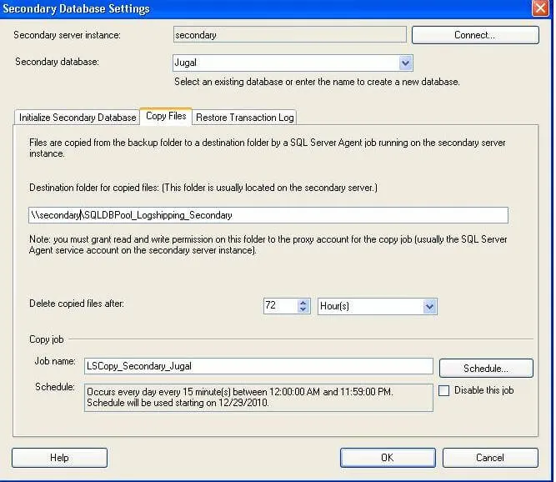The height and width of the screenshot is (482, 556).
Task: Click the 'Secondary database:' label
Action: (57, 62)
